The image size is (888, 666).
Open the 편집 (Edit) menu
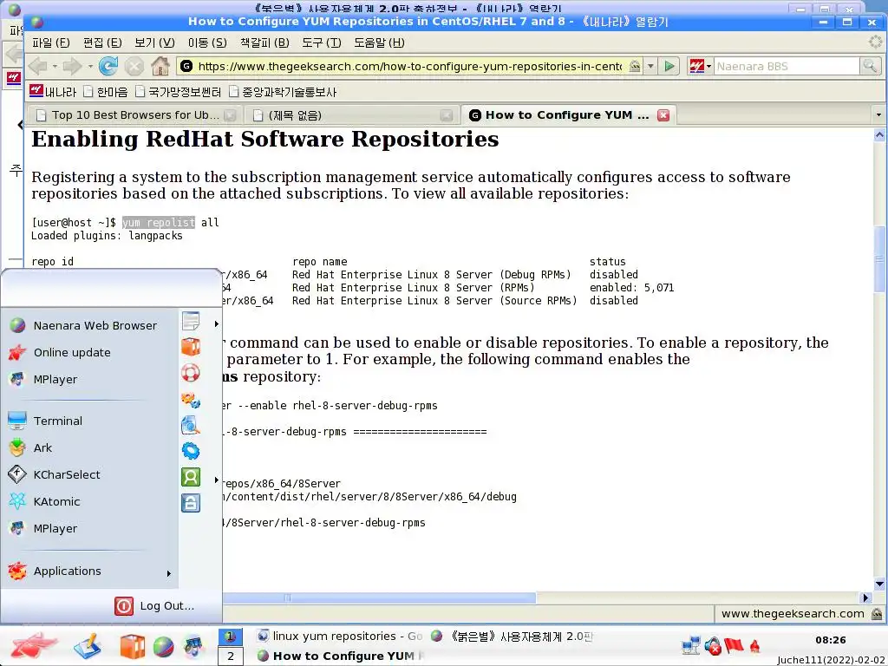102,42
